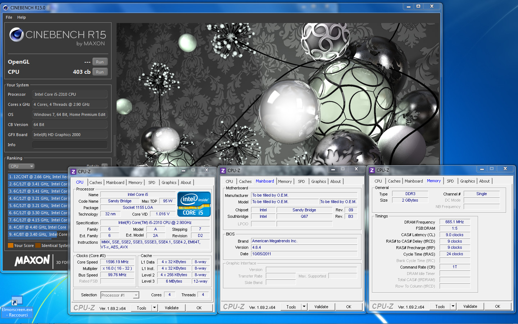Click the Code Name Sandy Bridge field

tap(120, 201)
